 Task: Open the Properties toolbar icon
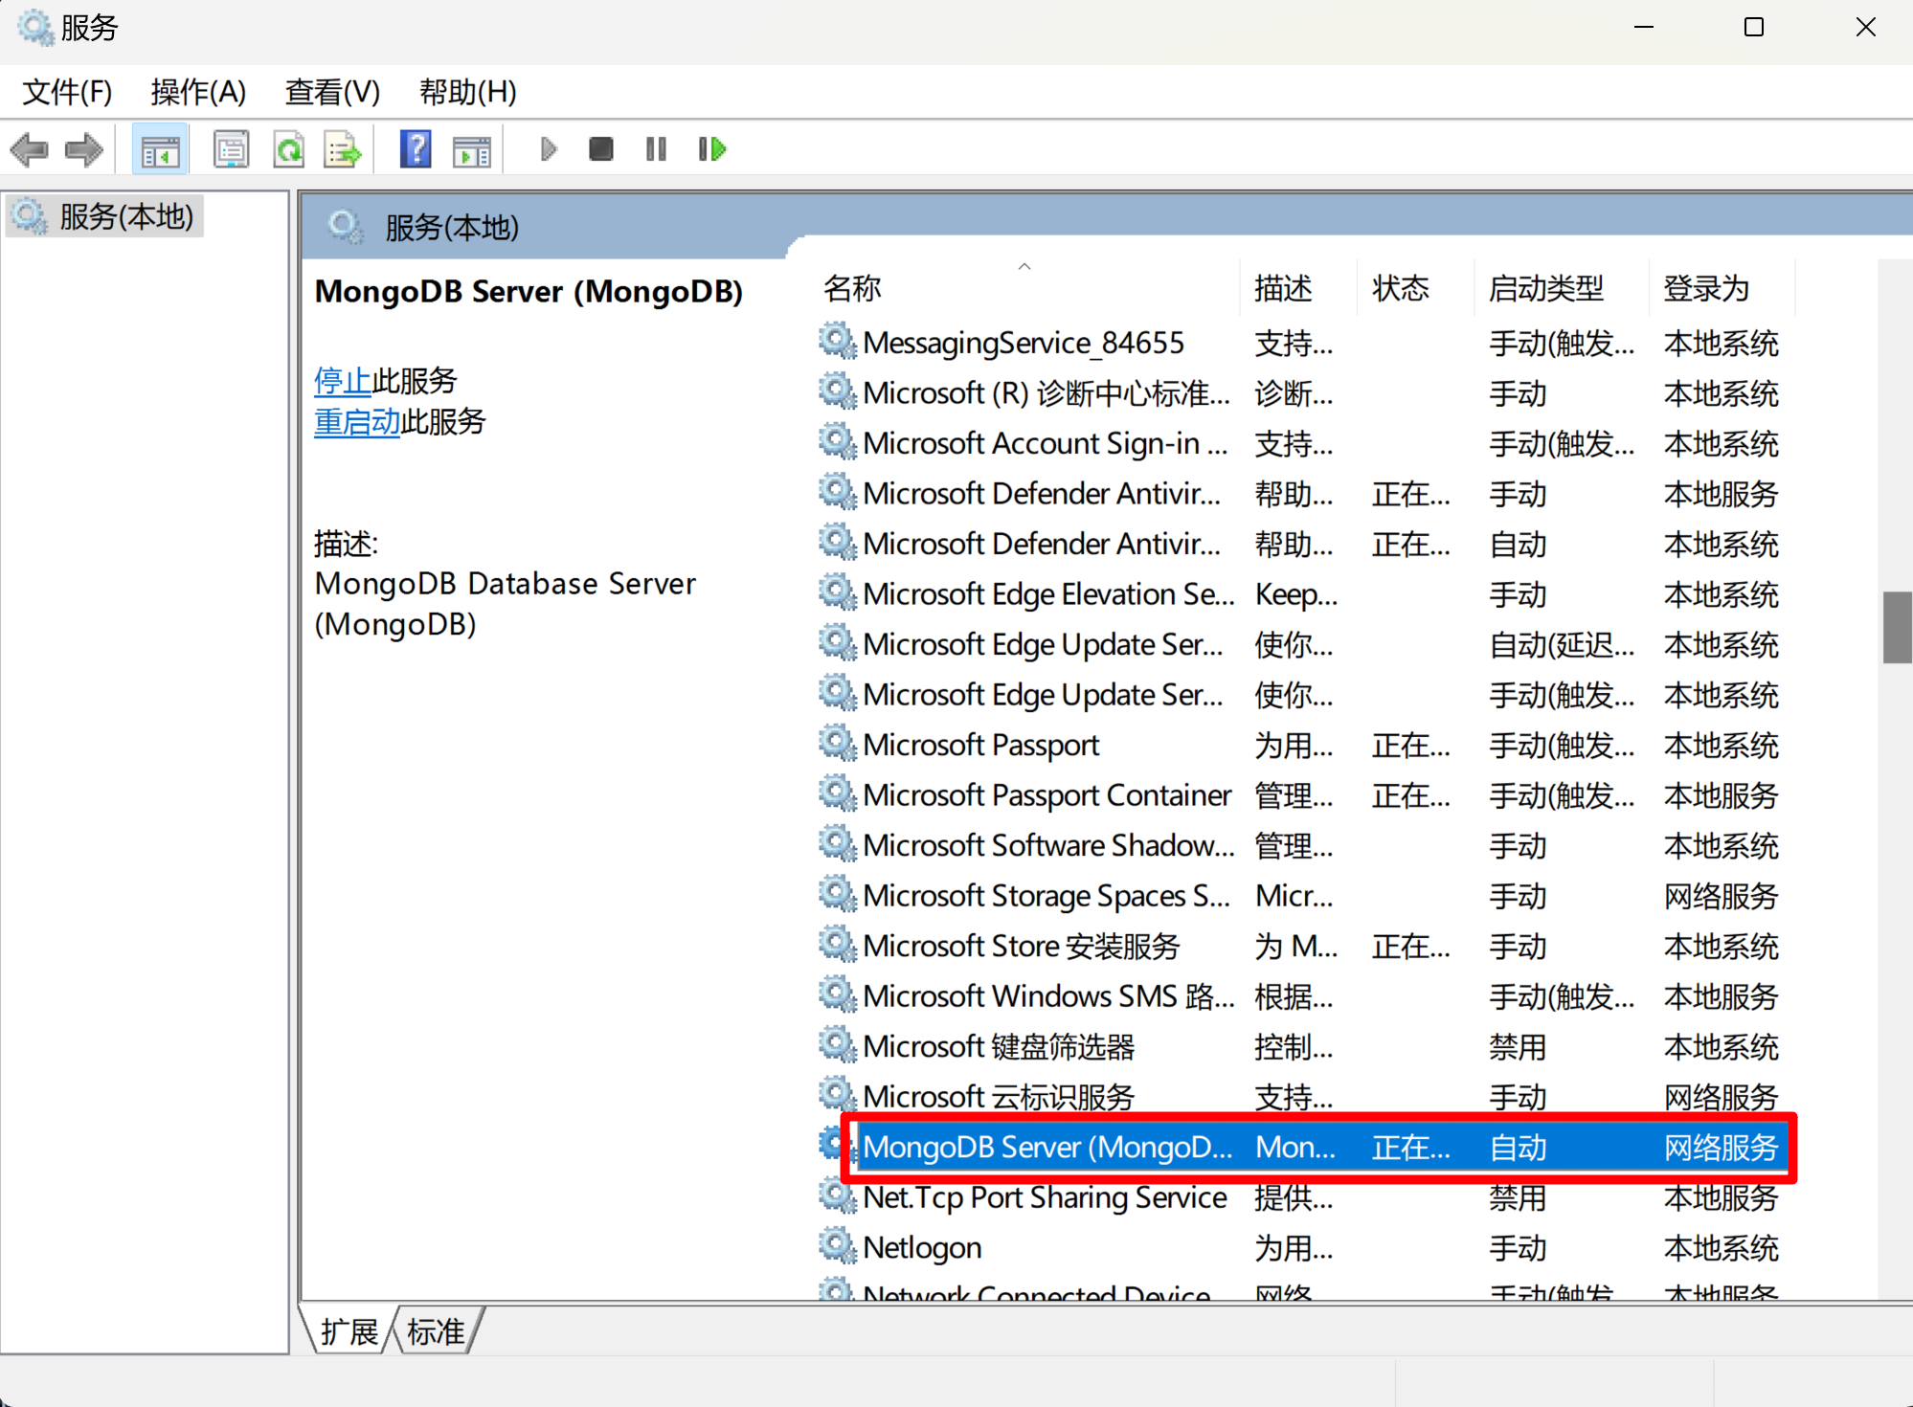(231, 149)
